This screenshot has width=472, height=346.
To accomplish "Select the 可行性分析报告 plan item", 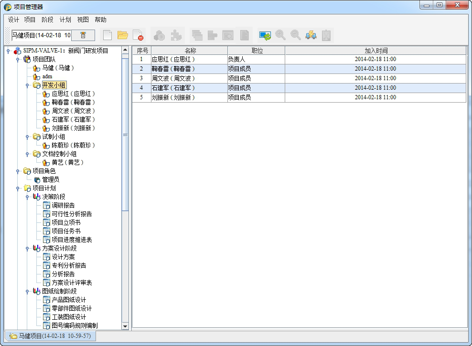I will (x=72, y=214).
